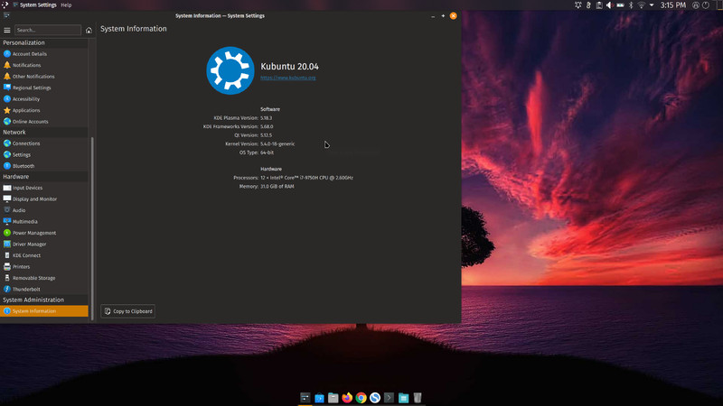723x406 pixels.
Task: Open Account Details settings
Action: (43, 54)
